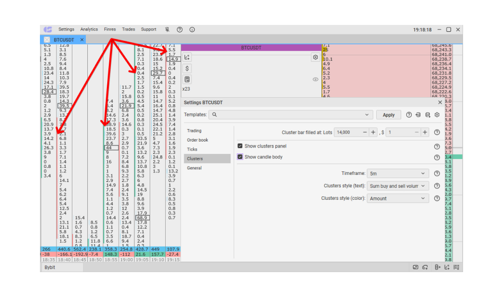This screenshot has height=297, width=503.
Task: Click the Lots input field showing 14,000
Action: (347, 133)
